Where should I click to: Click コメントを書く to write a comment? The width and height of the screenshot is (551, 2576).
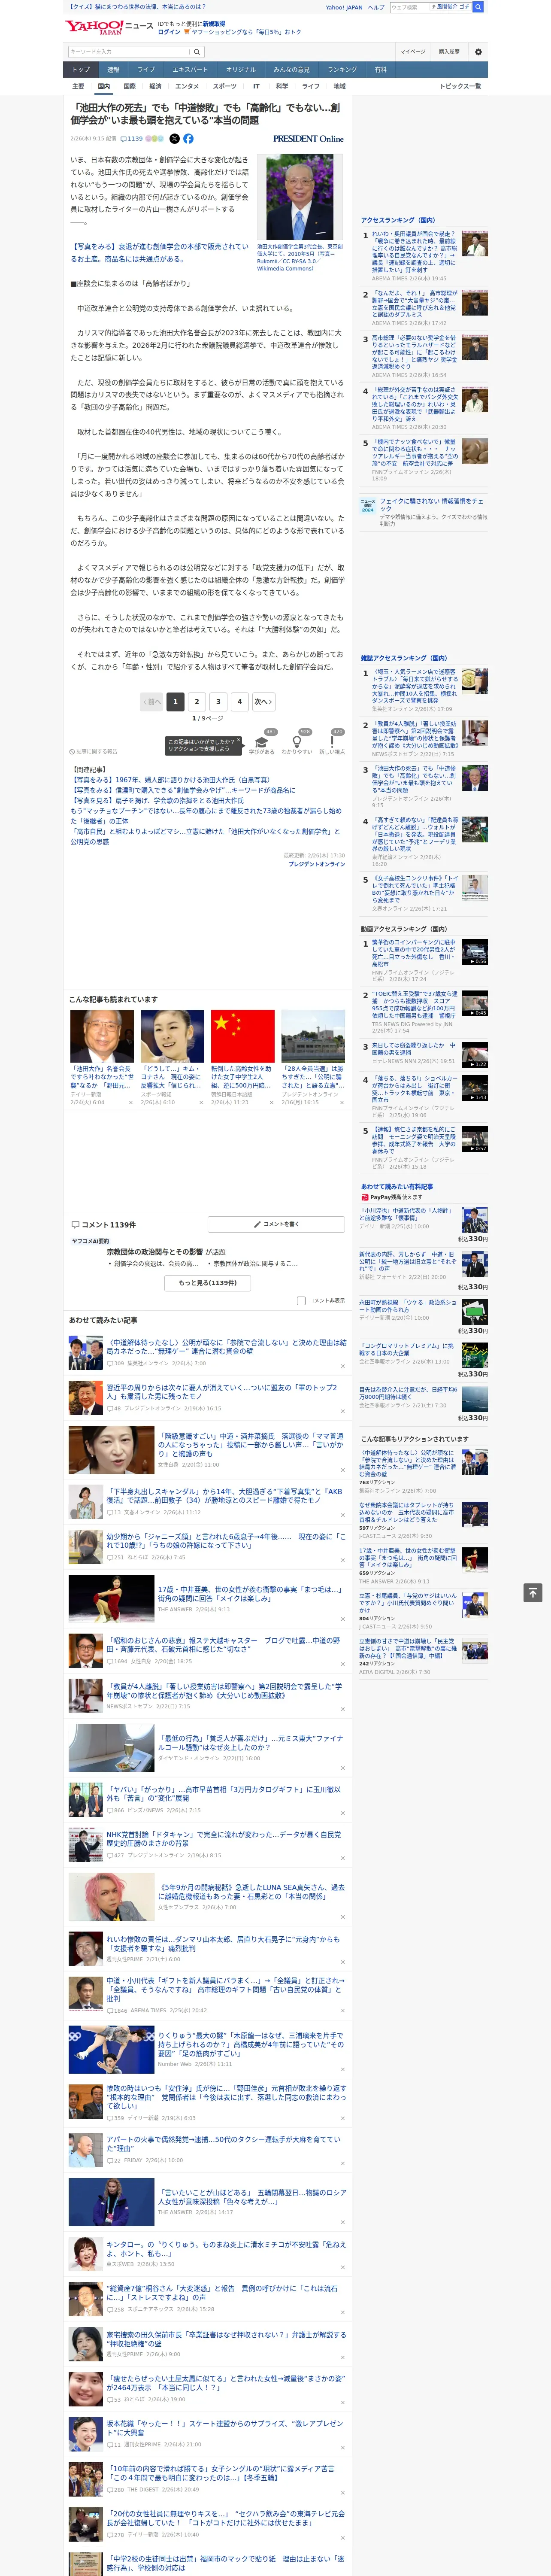point(277,1224)
